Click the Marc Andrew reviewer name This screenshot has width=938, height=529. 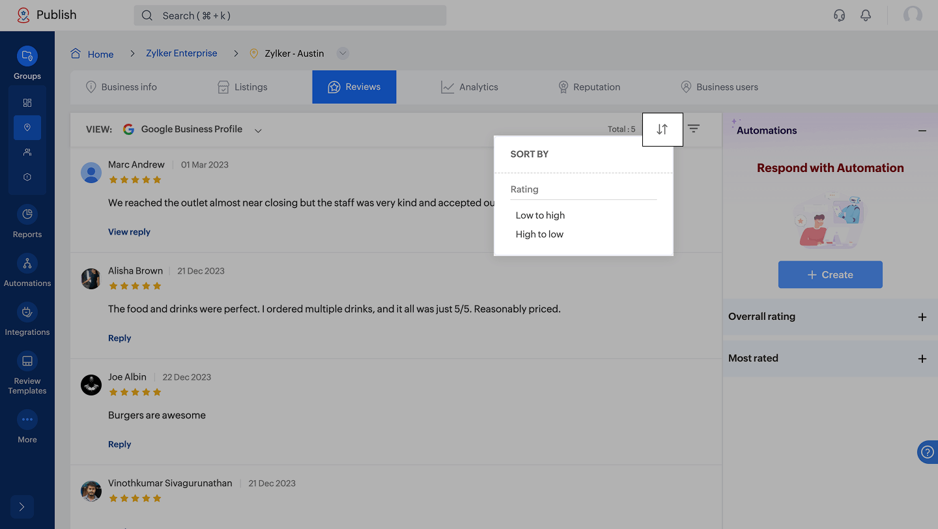(x=136, y=164)
